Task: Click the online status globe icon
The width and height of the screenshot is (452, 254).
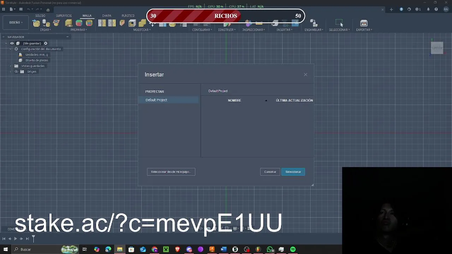Action: point(409,9)
